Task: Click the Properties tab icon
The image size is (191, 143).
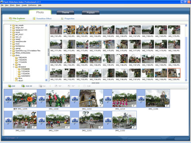Action: point(62,19)
